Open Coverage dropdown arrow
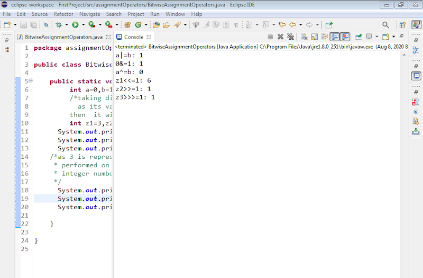Image resolution: width=423 pixels, height=278 pixels. click(100, 25)
